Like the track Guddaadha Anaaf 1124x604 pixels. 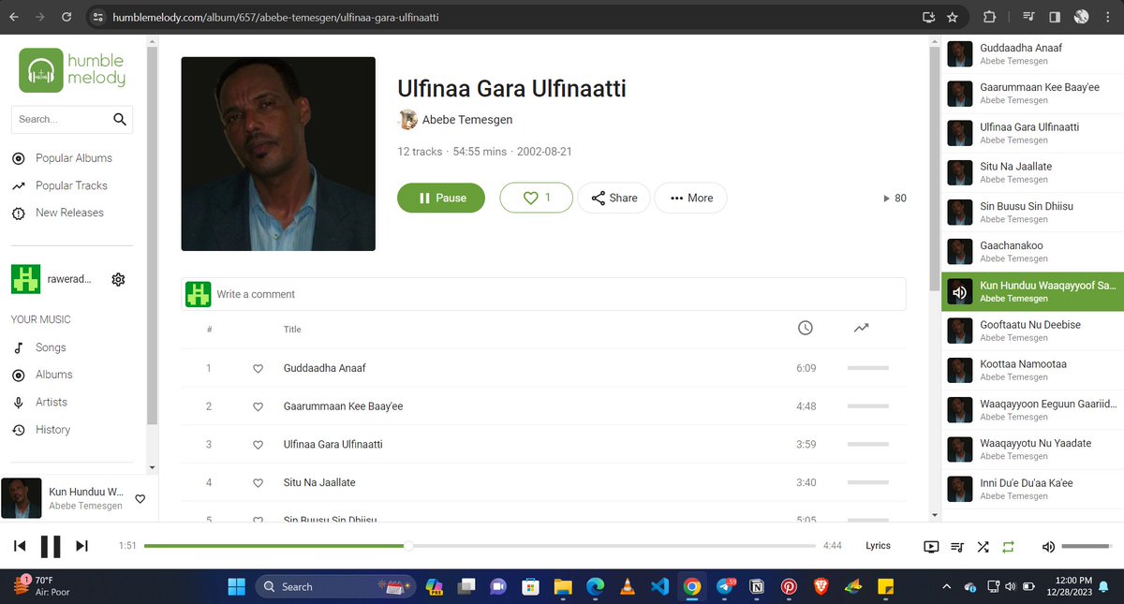tap(259, 369)
